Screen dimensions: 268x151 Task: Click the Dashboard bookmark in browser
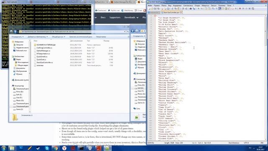(100, 10)
